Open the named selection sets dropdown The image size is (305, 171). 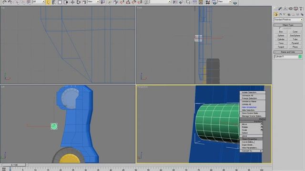(x=161, y=2)
